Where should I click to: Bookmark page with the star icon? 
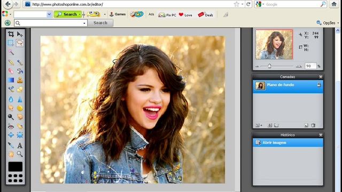[x=236, y=4]
